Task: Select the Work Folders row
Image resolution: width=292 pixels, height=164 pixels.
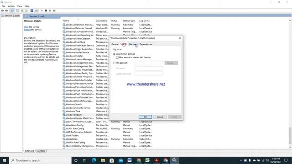Action: (108, 136)
